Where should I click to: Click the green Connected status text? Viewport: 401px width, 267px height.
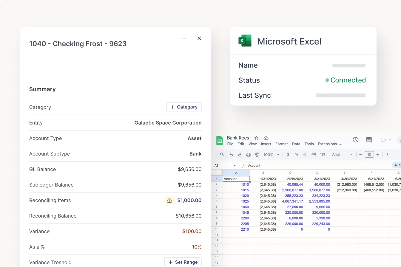click(348, 80)
